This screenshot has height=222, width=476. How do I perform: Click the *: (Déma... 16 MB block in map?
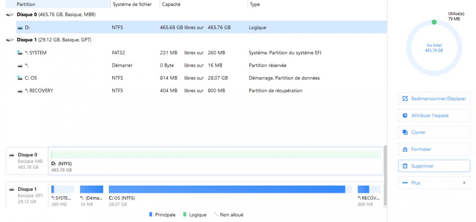pos(91,196)
